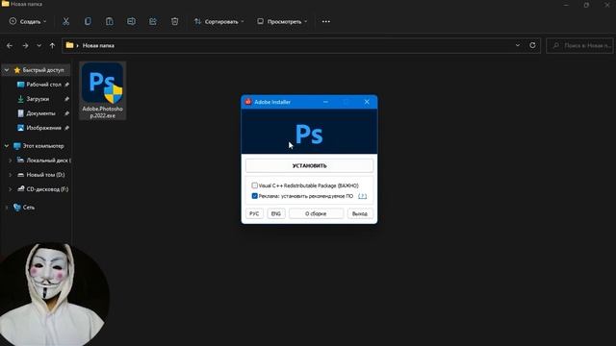This screenshot has width=616, height=346.
Task: Expand the Новый том (D:) tree node
Action: pos(11,175)
